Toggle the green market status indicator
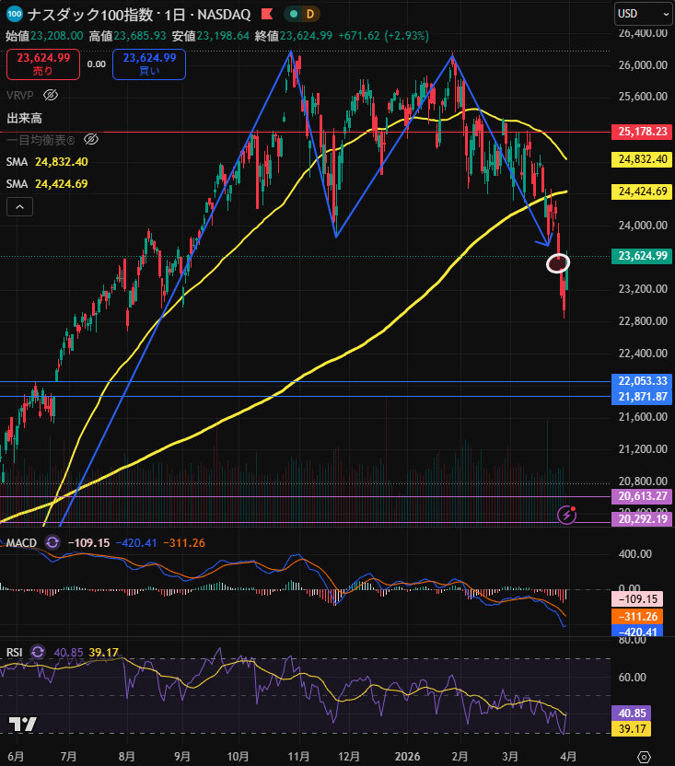Image resolution: width=675 pixels, height=766 pixels. [x=291, y=14]
